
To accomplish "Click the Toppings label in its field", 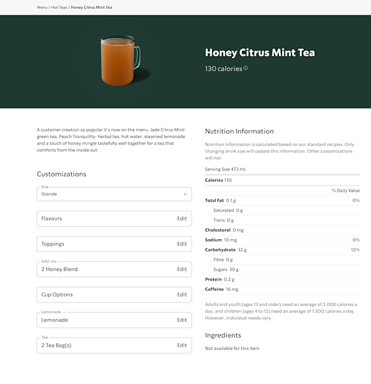I will coord(53,244).
